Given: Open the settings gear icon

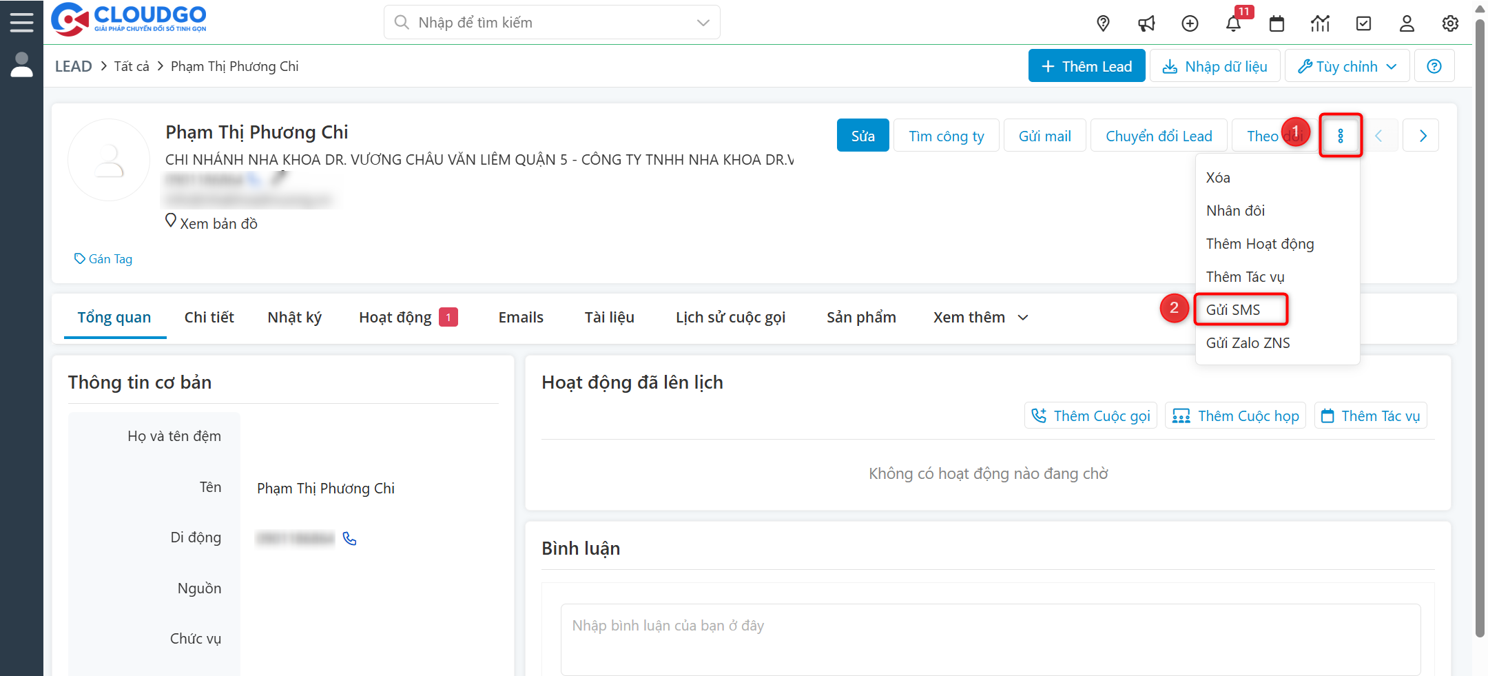Looking at the screenshot, I should click(x=1450, y=23).
